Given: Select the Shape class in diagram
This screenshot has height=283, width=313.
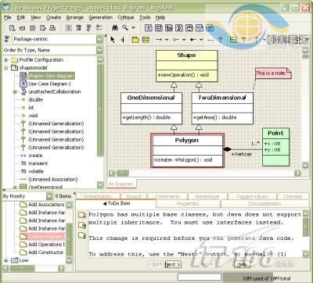Looking at the screenshot, I should pos(186,66).
